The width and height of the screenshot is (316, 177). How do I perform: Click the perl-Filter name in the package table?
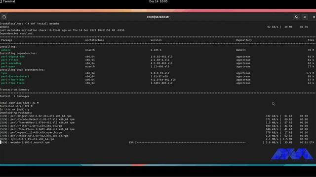click(x=10, y=60)
